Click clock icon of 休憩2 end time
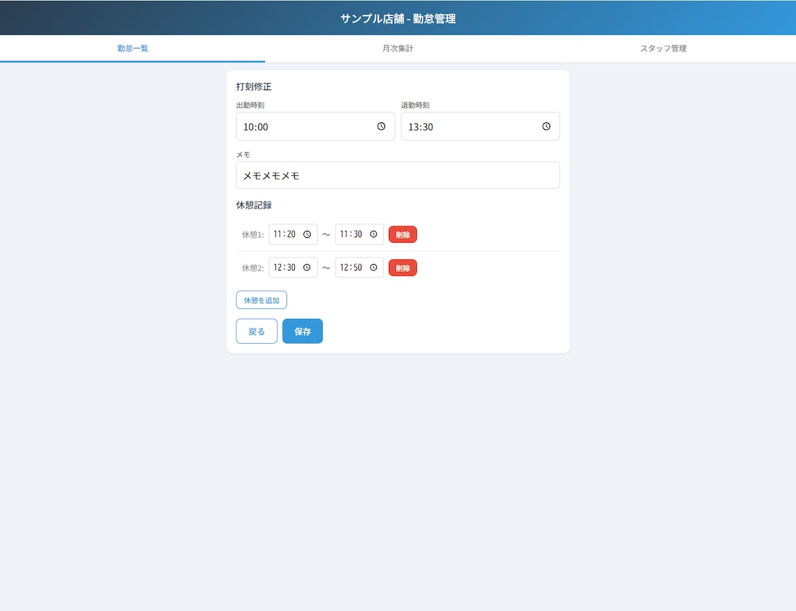This screenshot has width=796, height=611. [373, 267]
